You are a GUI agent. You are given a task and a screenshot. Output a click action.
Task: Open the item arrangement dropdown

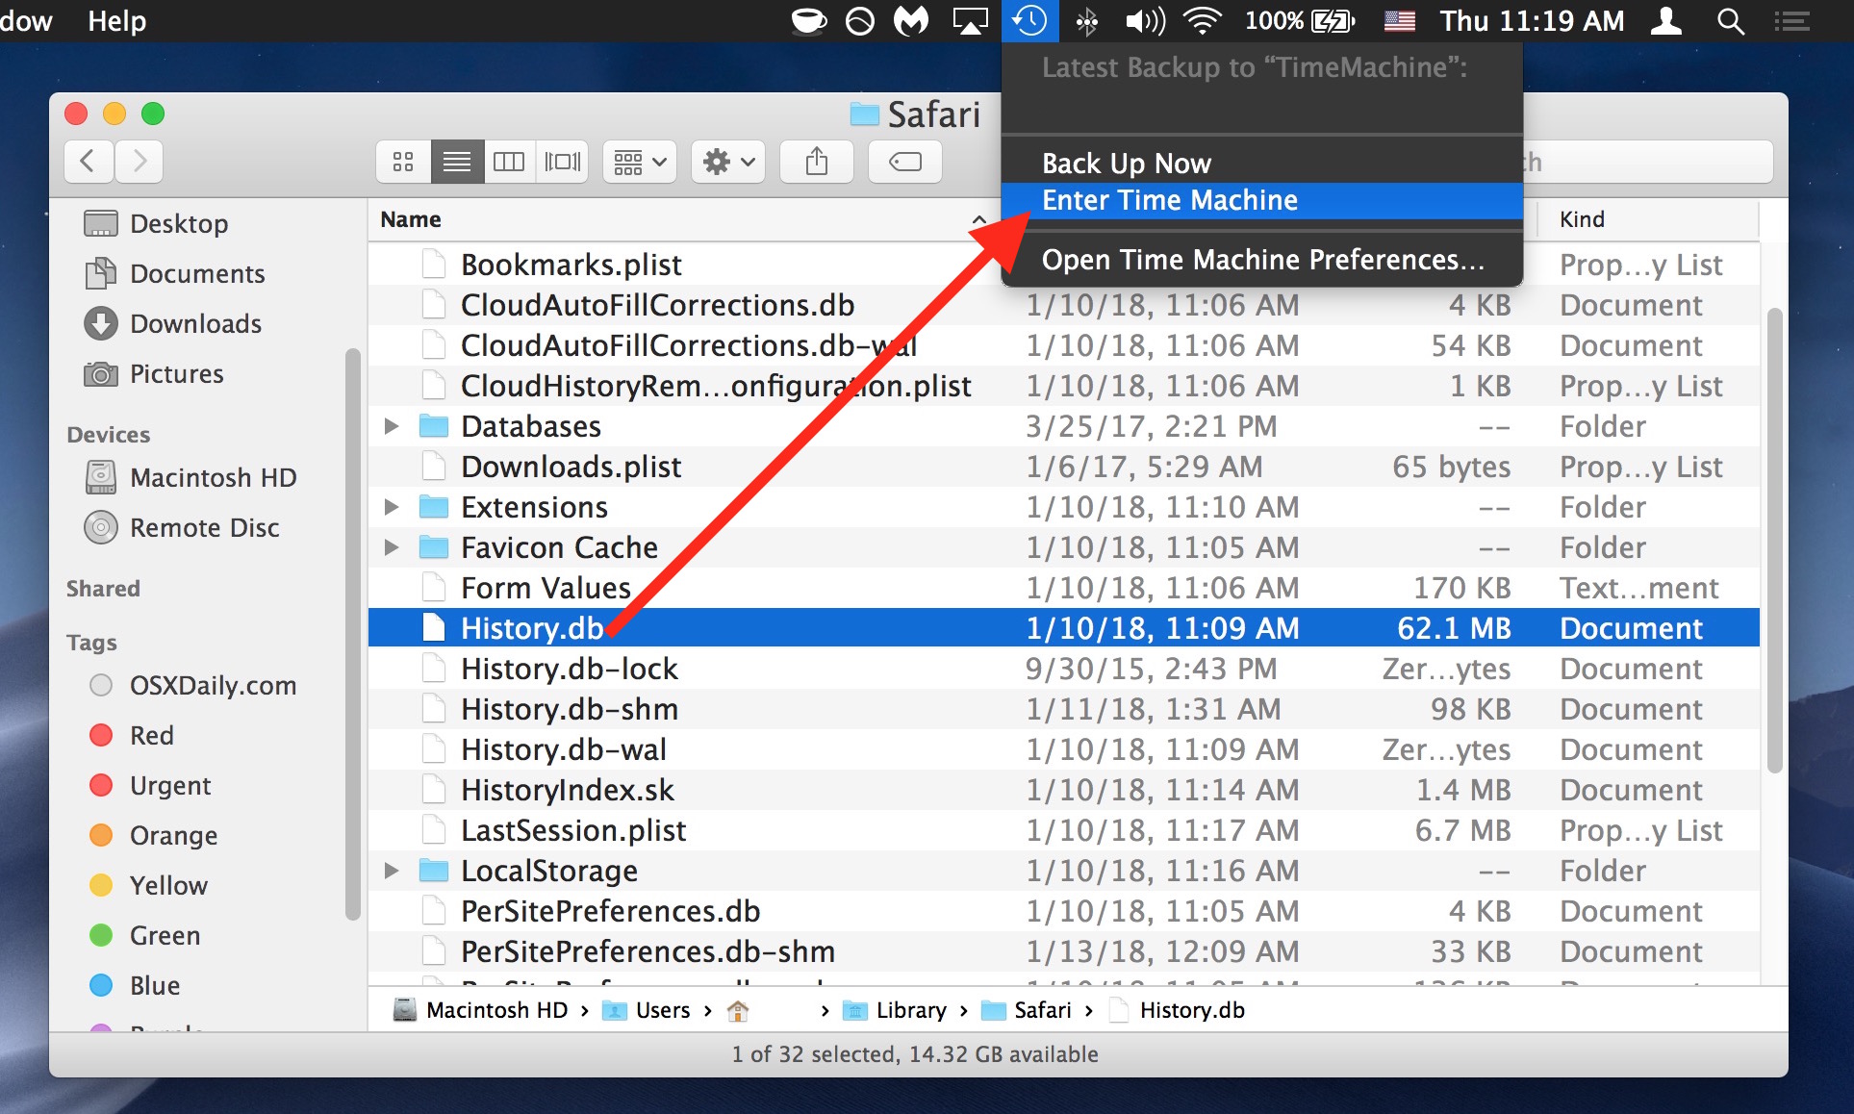(x=638, y=161)
